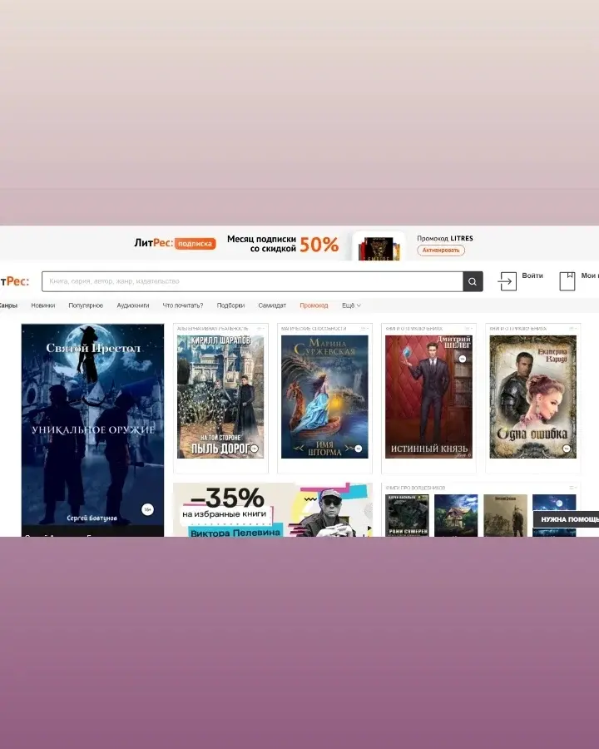The height and width of the screenshot is (749, 599).
Task: Go to the Аудиокниги section
Action: [x=133, y=305]
